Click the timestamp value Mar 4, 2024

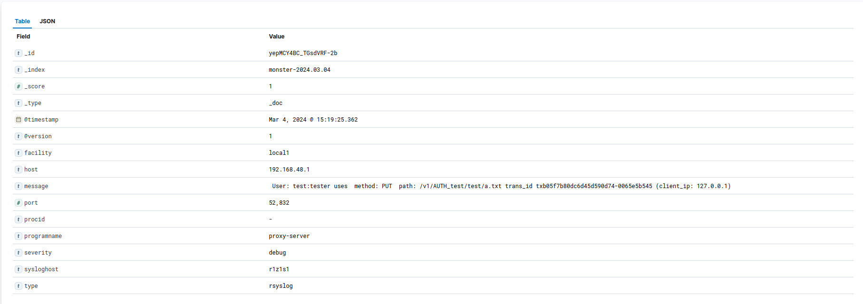(313, 120)
